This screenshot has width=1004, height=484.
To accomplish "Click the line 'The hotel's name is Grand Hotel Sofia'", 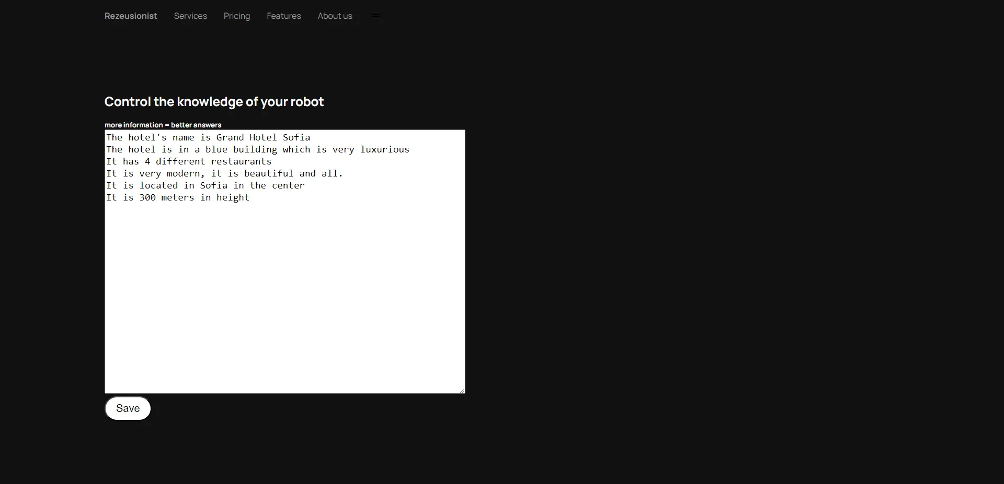I will point(208,137).
